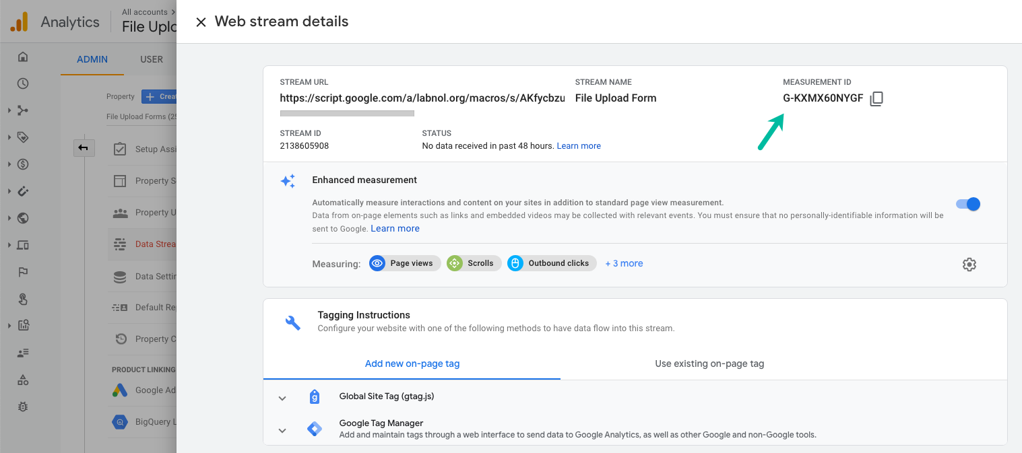The height and width of the screenshot is (453, 1022).
Task: Turn off the Enhanced measurement switch
Action: [968, 204]
